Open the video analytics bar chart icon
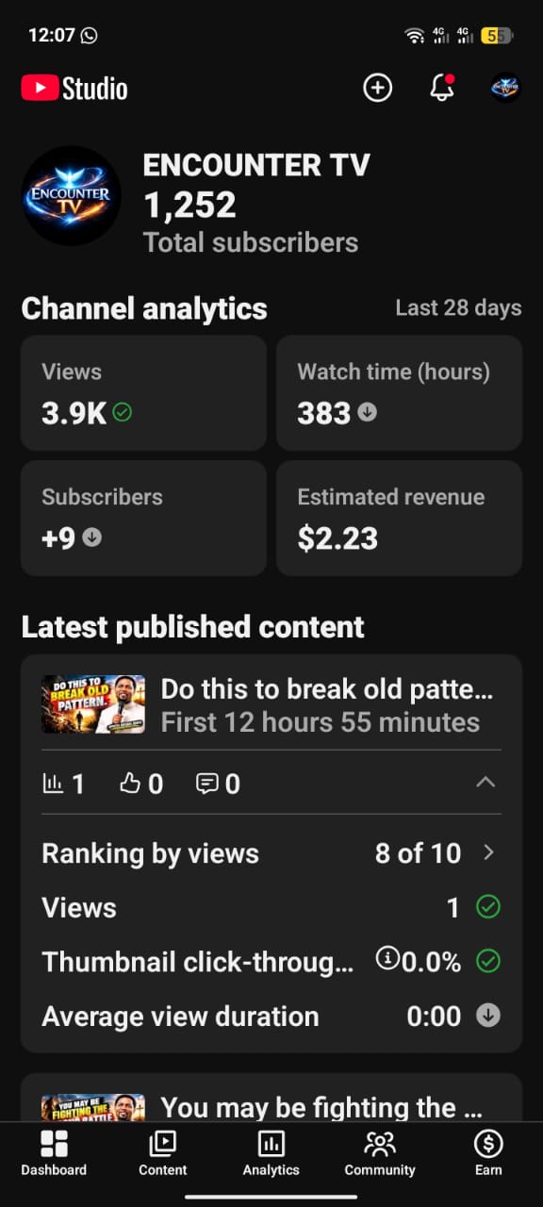This screenshot has height=1207, width=543. [53, 783]
